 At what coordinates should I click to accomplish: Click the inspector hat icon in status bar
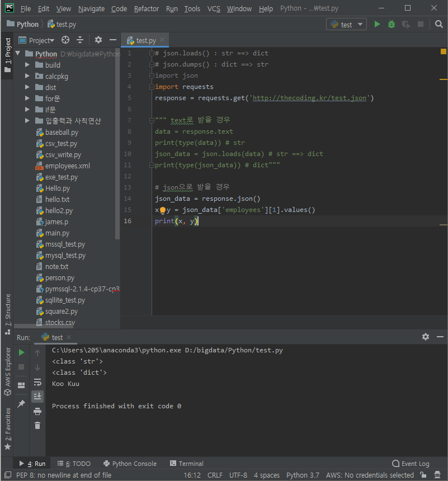[x=437, y=475]
